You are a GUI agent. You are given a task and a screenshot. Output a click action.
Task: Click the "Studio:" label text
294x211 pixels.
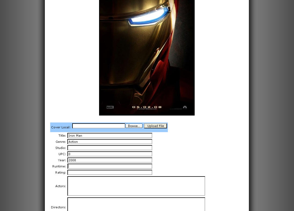pyautogui.click(x=61, y=148)
